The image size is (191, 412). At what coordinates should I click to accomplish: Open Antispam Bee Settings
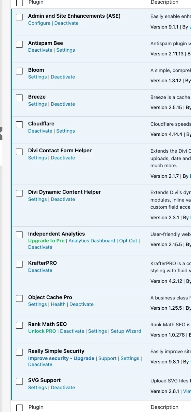coord(66,50)
